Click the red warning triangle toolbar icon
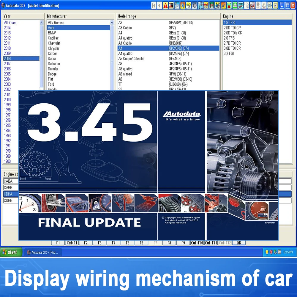This screenshot has width=297, height=297. coord(165,5)
